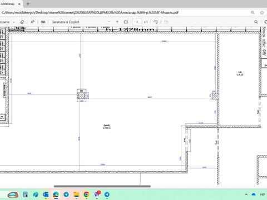
Task: Click the Read aloud icon
Action: pos(32,22)
